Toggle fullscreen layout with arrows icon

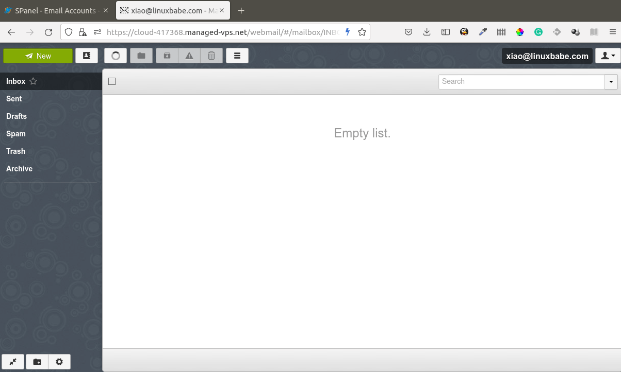[13, 362]
